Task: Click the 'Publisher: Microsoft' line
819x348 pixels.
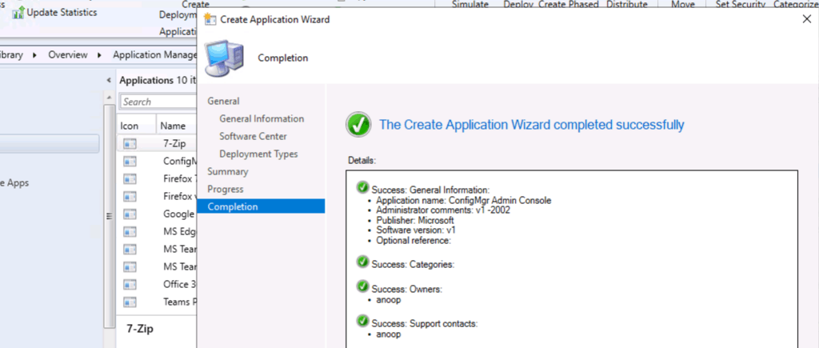Action: coord(415,221)
